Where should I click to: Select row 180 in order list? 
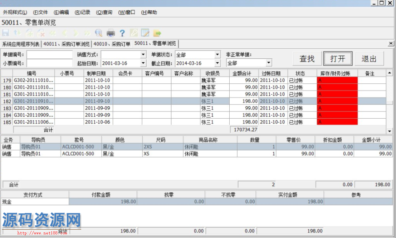193,87
